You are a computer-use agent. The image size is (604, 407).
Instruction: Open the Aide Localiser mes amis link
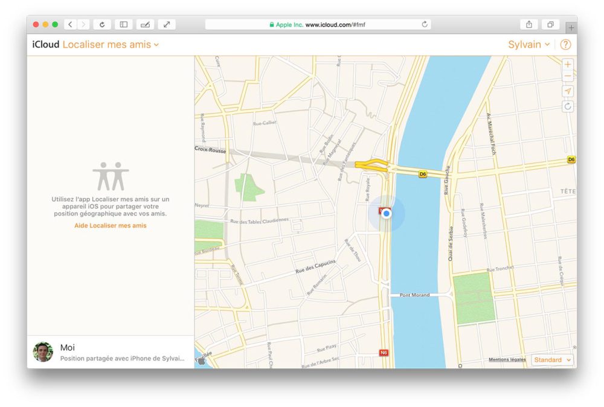click(x=111, y=226)
